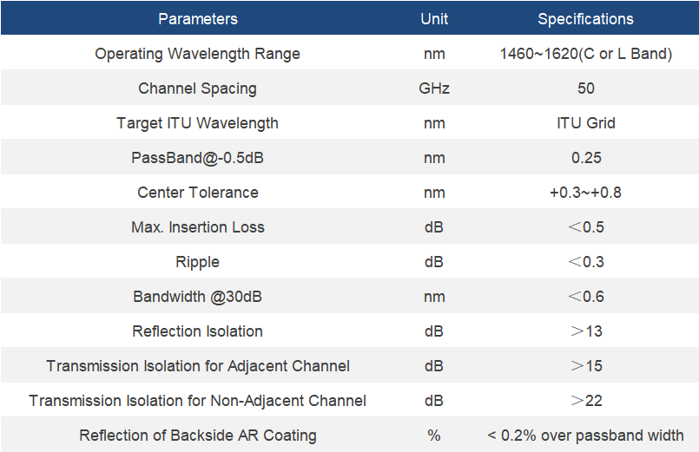Viewport: 699px width, 452px height.
Task: Click the ITU Grid specification cell
Action: pyautogui.click(x=585, y=123)
